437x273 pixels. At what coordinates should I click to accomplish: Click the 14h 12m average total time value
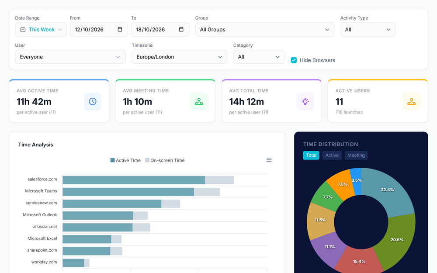tap(246, 102)
